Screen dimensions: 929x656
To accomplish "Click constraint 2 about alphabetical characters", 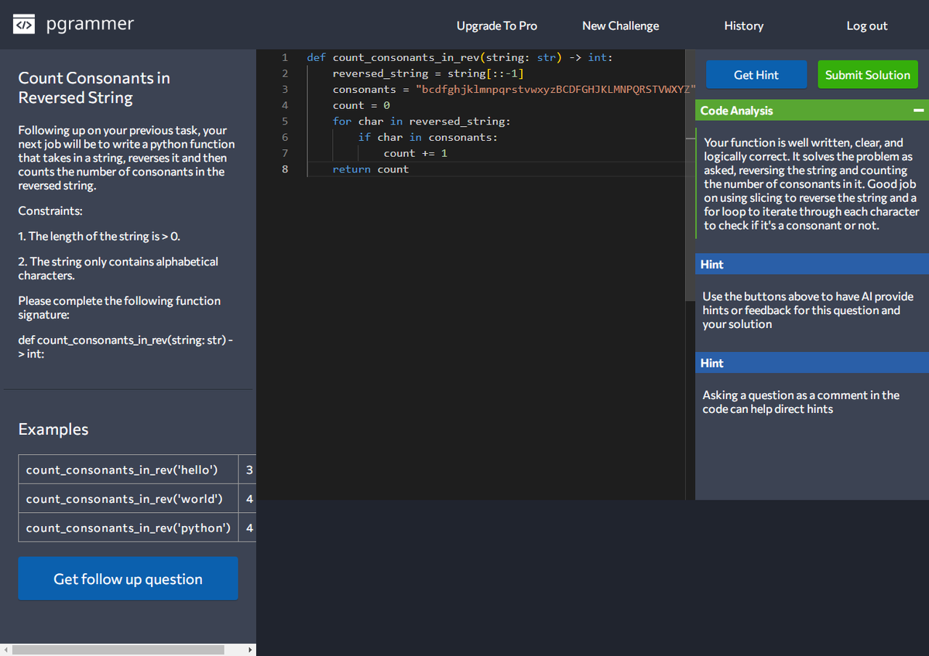I will pos(118,268).
